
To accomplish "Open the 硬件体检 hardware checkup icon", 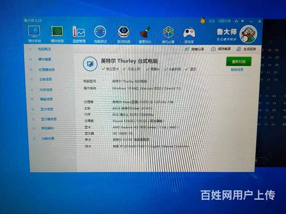I will (x=34, y=31).
